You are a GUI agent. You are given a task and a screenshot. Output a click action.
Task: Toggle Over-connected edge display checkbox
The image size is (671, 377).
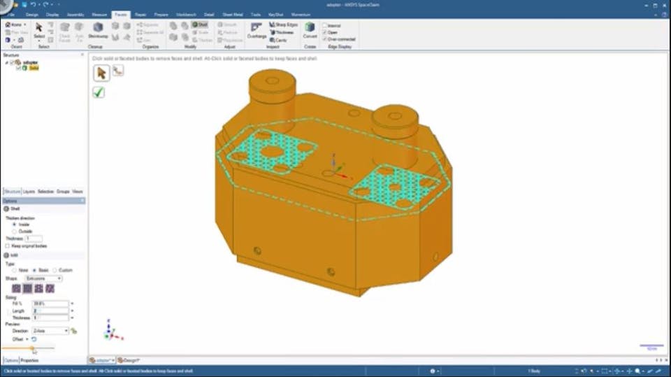click(x=324, y=39)
